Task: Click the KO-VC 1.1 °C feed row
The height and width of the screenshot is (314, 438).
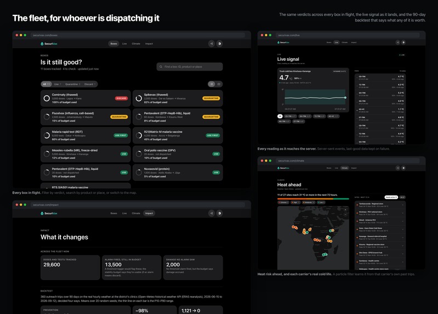Action: (x=382, y=110)
